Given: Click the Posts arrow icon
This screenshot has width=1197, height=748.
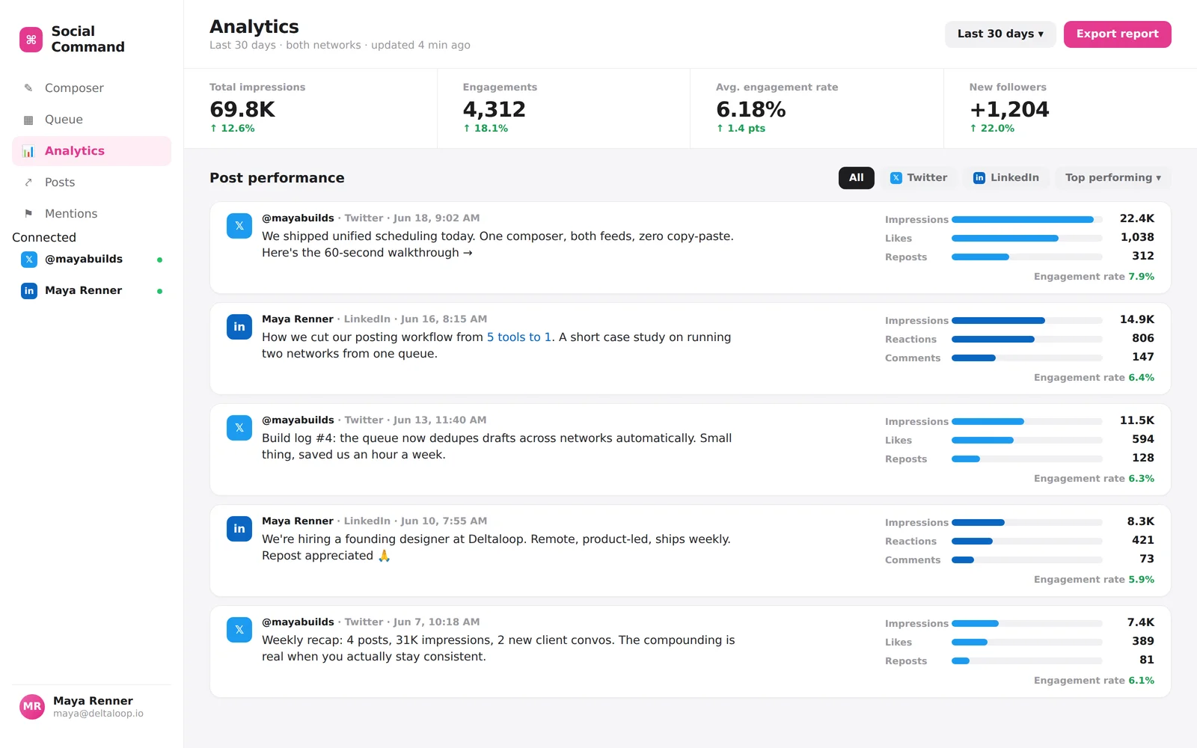Looking at the screenshot, I should (x=28, y=183).
